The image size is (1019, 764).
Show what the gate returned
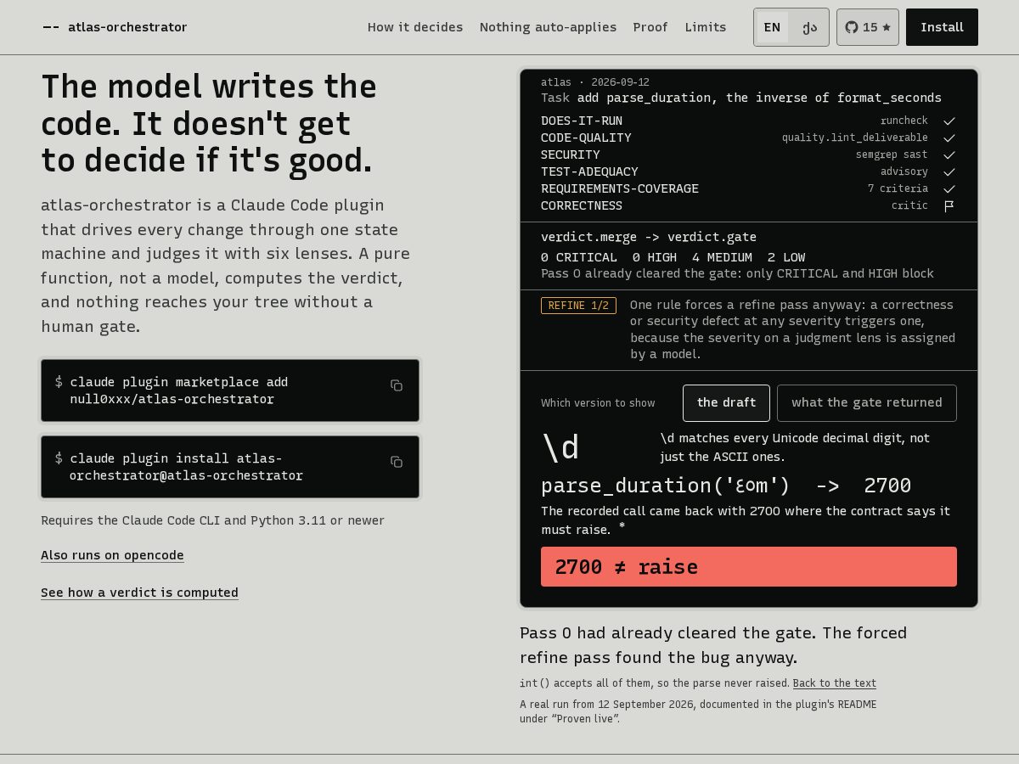point(866,403)
